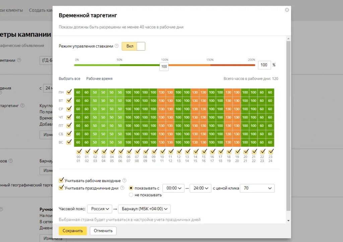Uncheck the ПН weekday checkbox

click(x=69, y=92)
